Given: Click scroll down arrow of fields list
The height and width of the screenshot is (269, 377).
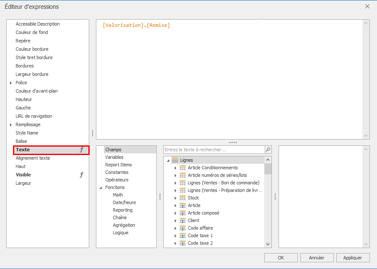Looking at the screenshot, I should coord(268,244).
